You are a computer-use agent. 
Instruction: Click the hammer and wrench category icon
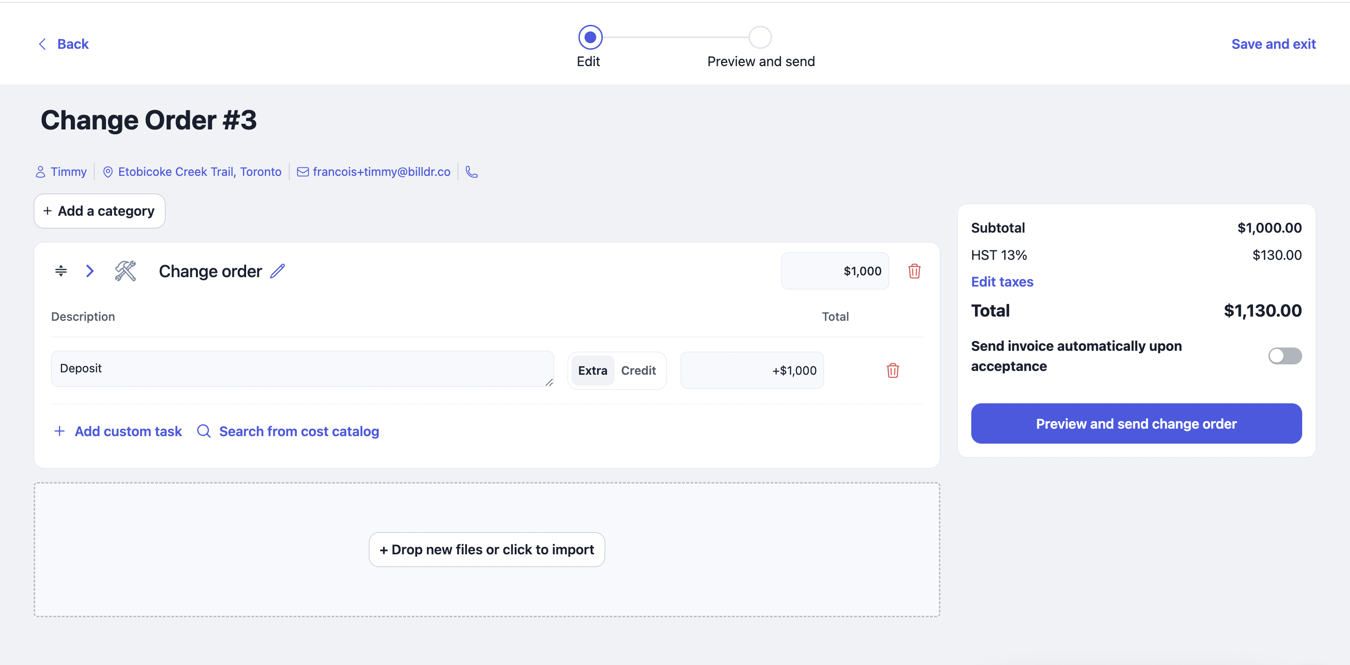click(x=126, y=271)
